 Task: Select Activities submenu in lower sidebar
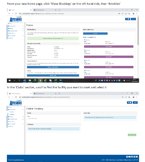[x=12, y=114]
